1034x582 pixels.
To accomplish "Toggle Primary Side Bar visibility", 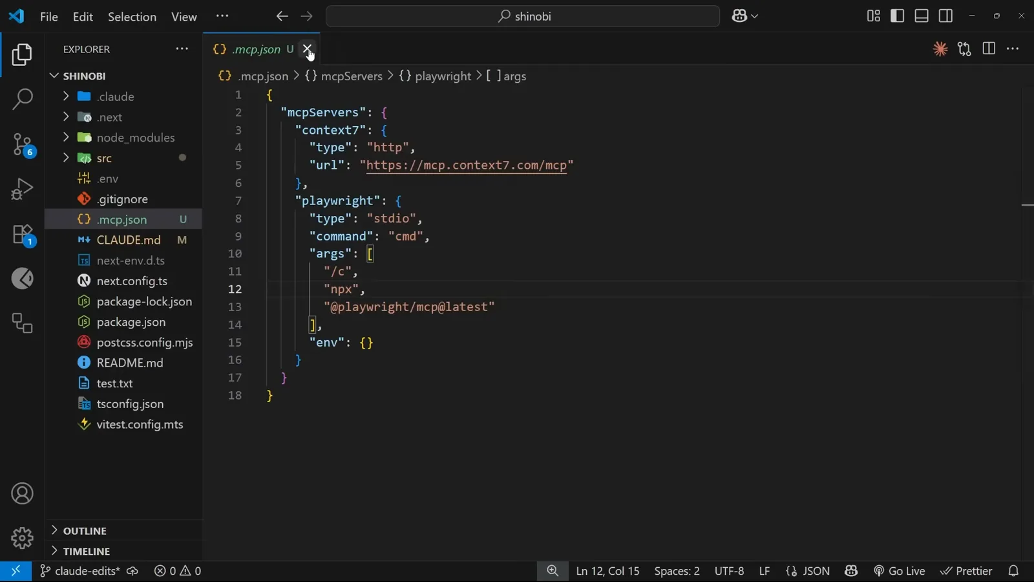I will click(x=897, y=16).
